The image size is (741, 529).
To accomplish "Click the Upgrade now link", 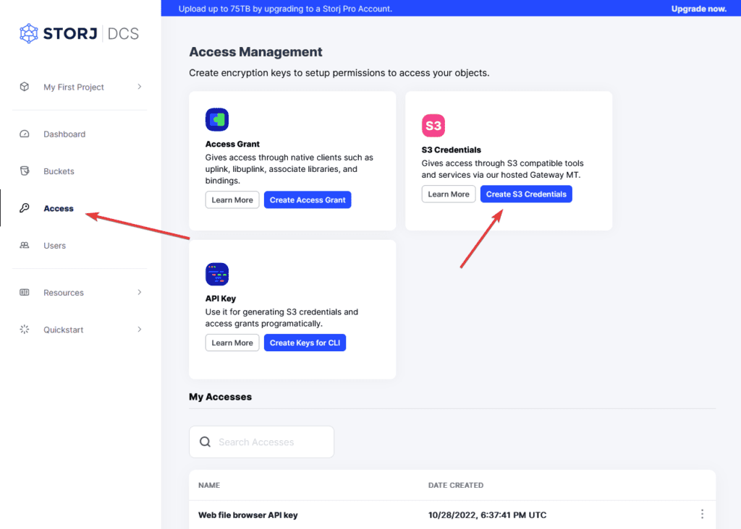I will [699, 9].
